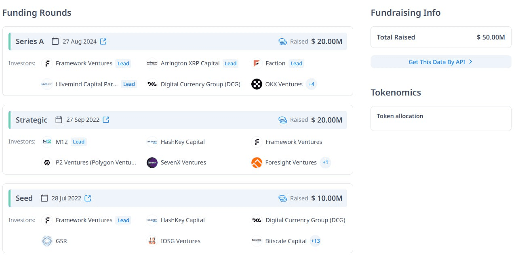Click Lead badge next to Arrington XRP Capital
The width and height of the screenshot is (516, 258).
(x=231, y=63)
